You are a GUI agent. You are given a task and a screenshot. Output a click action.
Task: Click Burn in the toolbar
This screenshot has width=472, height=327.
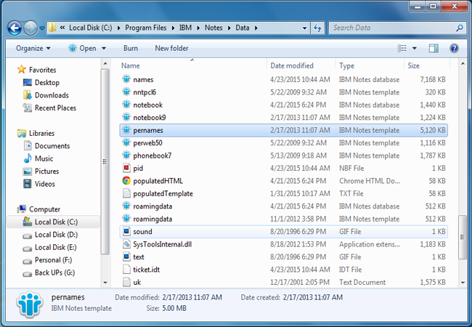[x=131, y=48]
